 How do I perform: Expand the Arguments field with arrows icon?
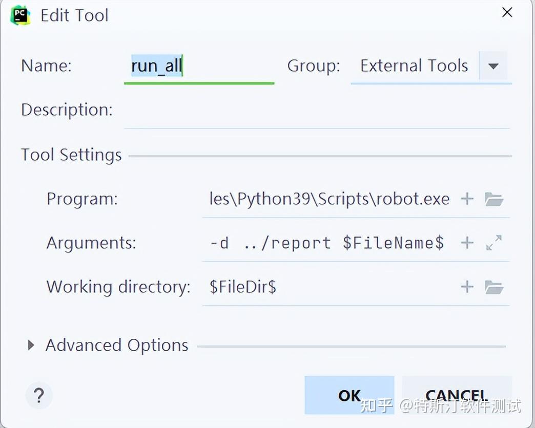tap(494, 243)
